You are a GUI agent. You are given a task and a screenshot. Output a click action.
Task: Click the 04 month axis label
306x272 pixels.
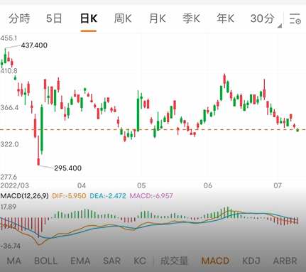point(82,185)
